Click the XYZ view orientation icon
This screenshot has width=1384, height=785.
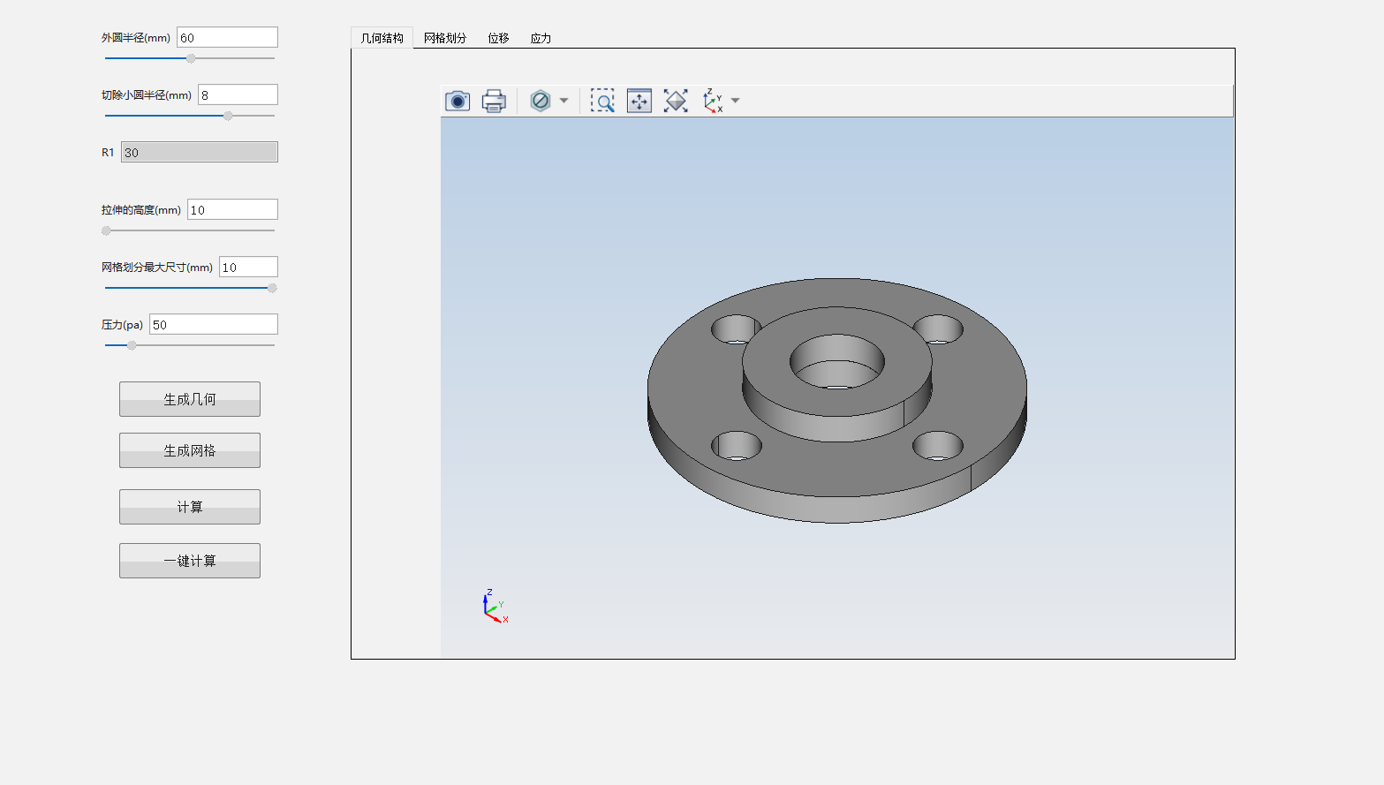point(713,101)
